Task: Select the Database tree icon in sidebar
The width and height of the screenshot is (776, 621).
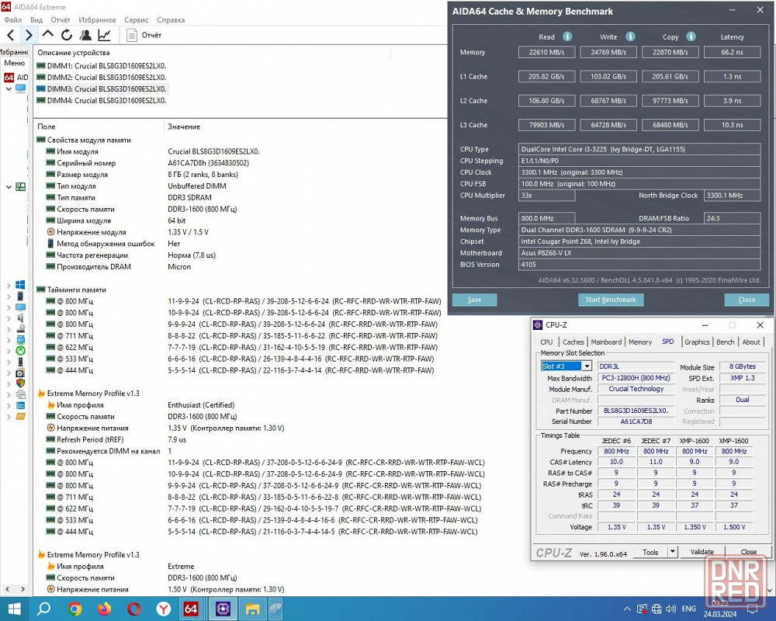Action: click(20, 405)
